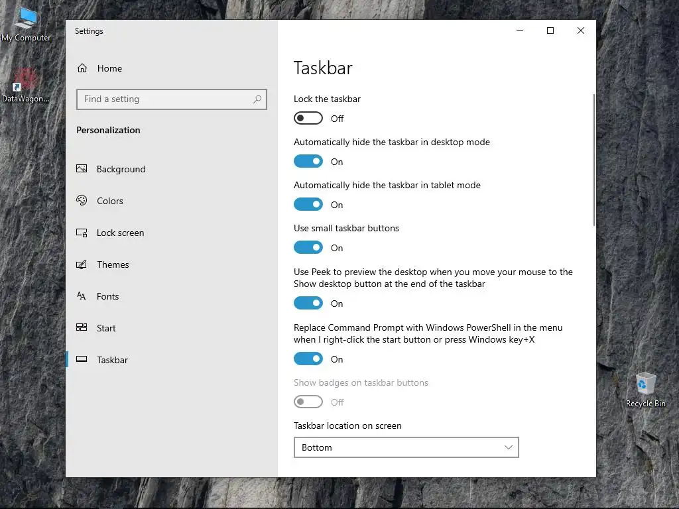
Task: Click the Home icon in Settings sidebar
Action: pyautogui.click(x=82, y=68)
